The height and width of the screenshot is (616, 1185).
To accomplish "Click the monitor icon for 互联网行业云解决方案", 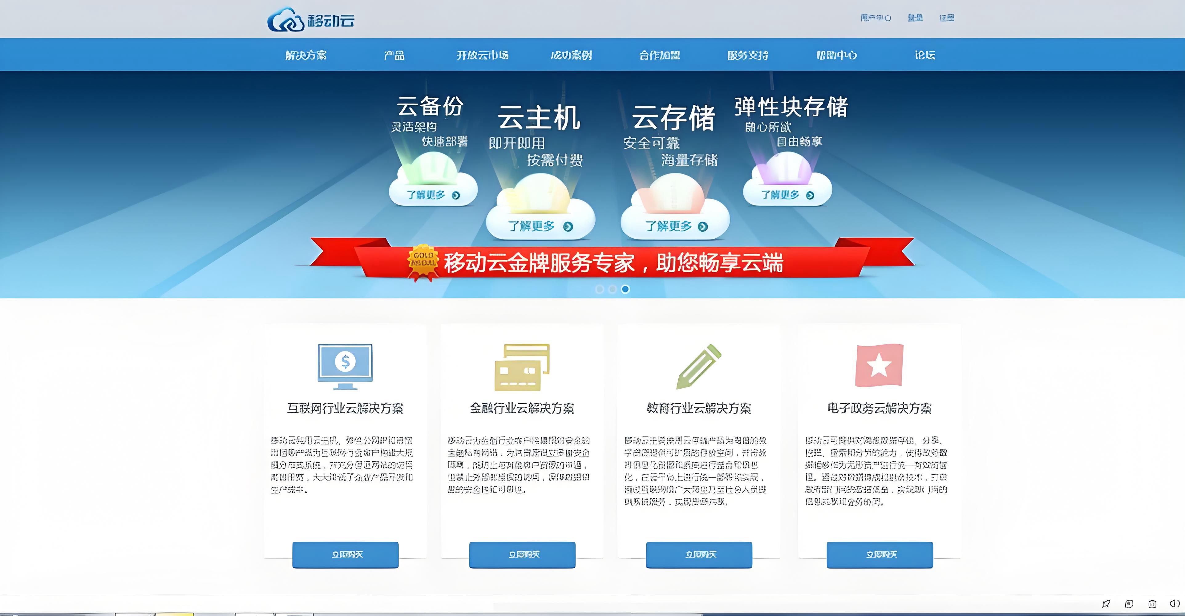I will click(x=345, y=366).
